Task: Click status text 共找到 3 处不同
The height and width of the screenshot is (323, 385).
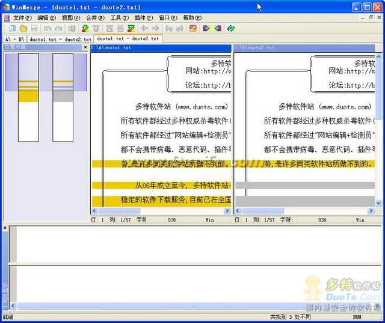Action: click(x=290, y=317)
